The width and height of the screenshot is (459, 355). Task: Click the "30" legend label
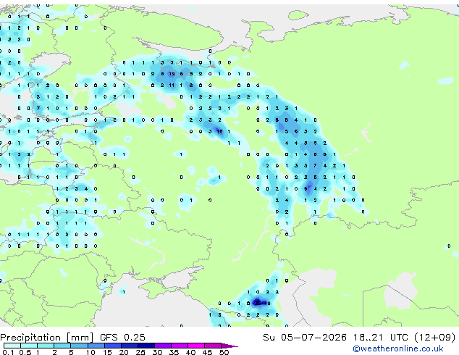pyautogui.click(x=158, y=352)
